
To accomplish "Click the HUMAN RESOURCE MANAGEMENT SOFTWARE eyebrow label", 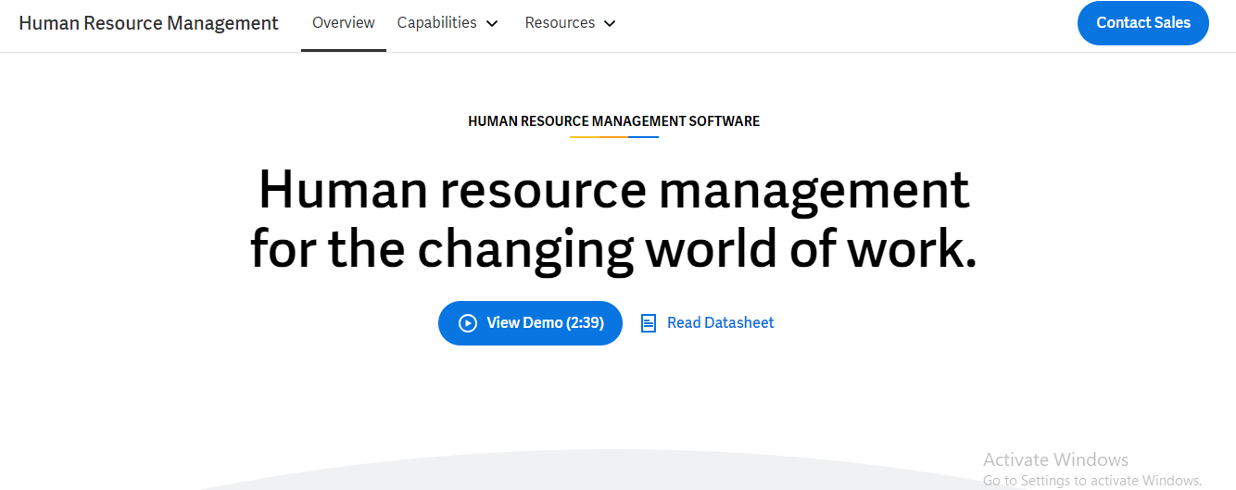I will (613, 121).
